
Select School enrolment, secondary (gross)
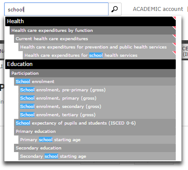click(97, 107)
